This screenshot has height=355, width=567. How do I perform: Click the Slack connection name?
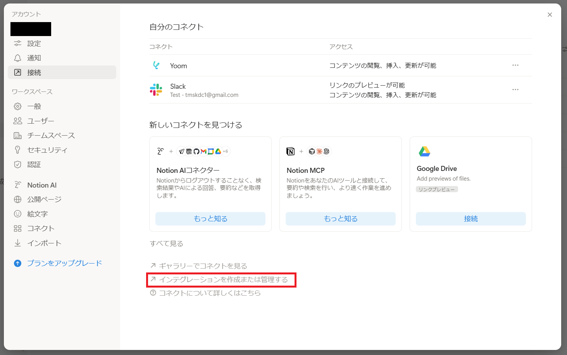178,86
